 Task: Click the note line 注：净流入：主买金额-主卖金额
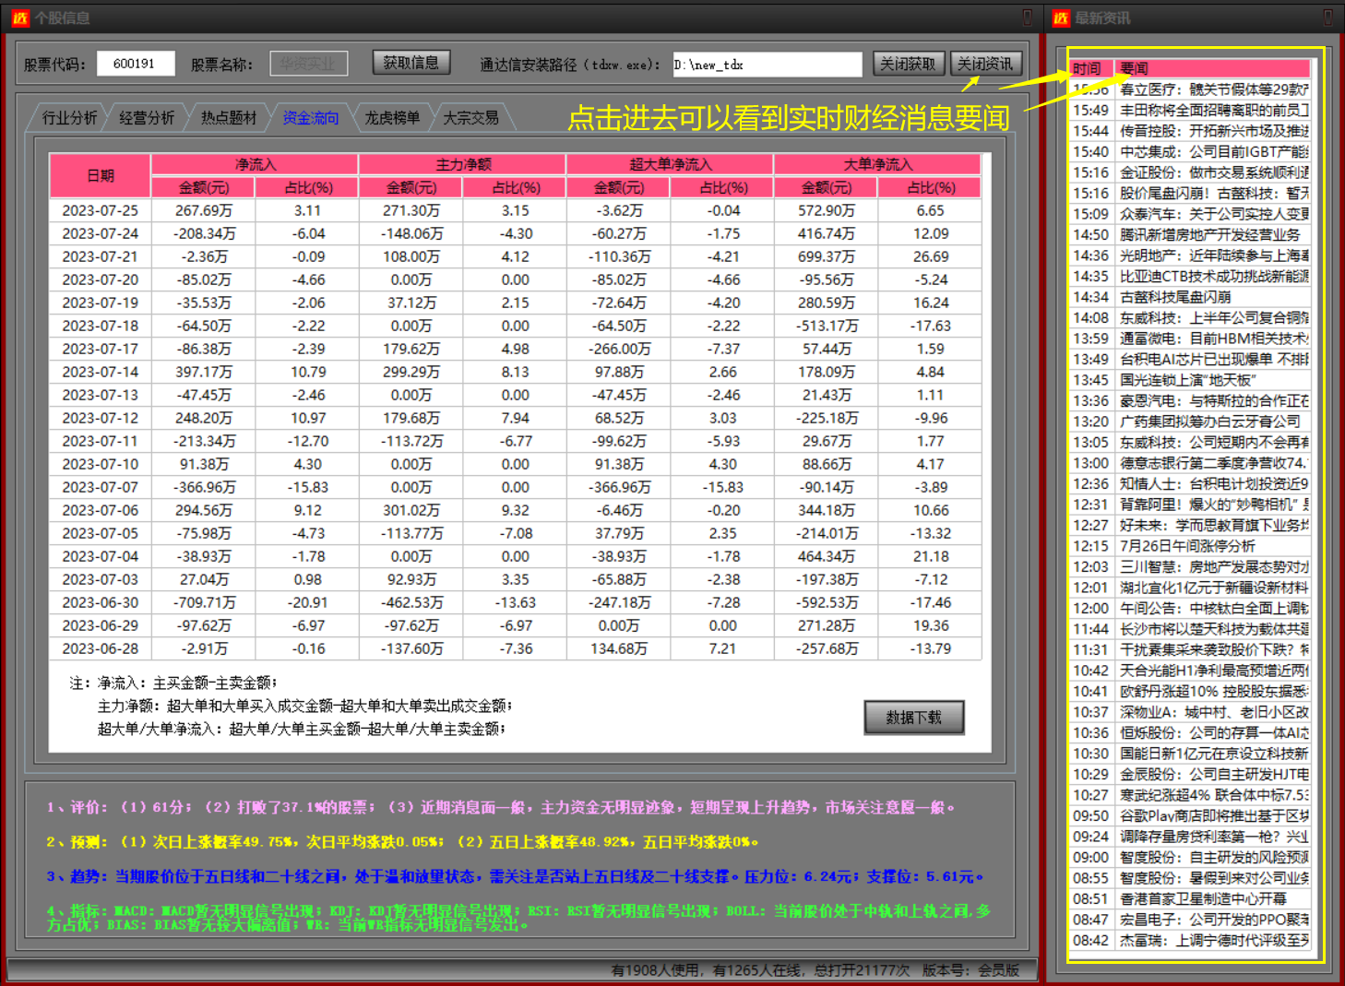pos(173,683)
